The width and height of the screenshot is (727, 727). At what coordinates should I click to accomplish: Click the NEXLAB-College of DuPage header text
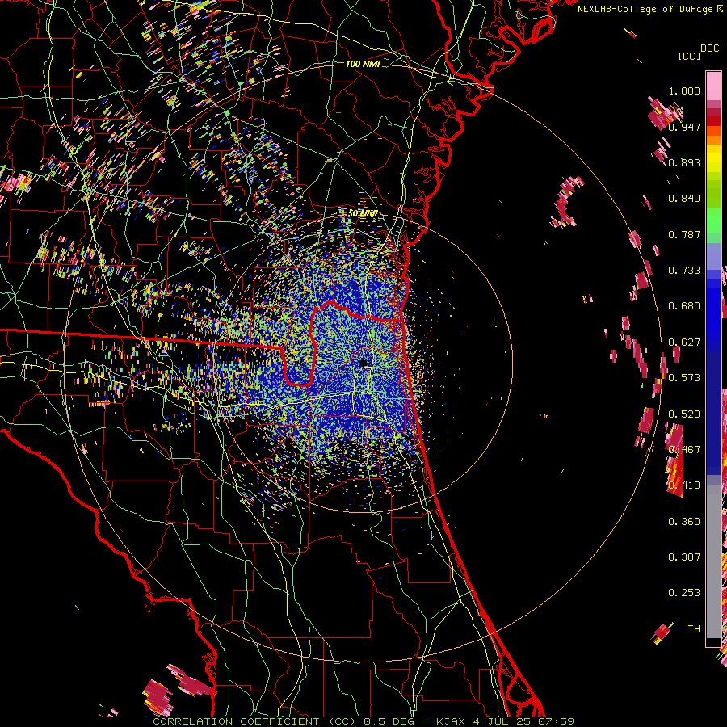650,9
